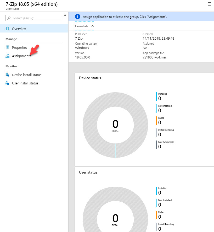Screen dimensions: 214x232
Task: Click Device status Installed blue swatch
Action: coord(156,96)
